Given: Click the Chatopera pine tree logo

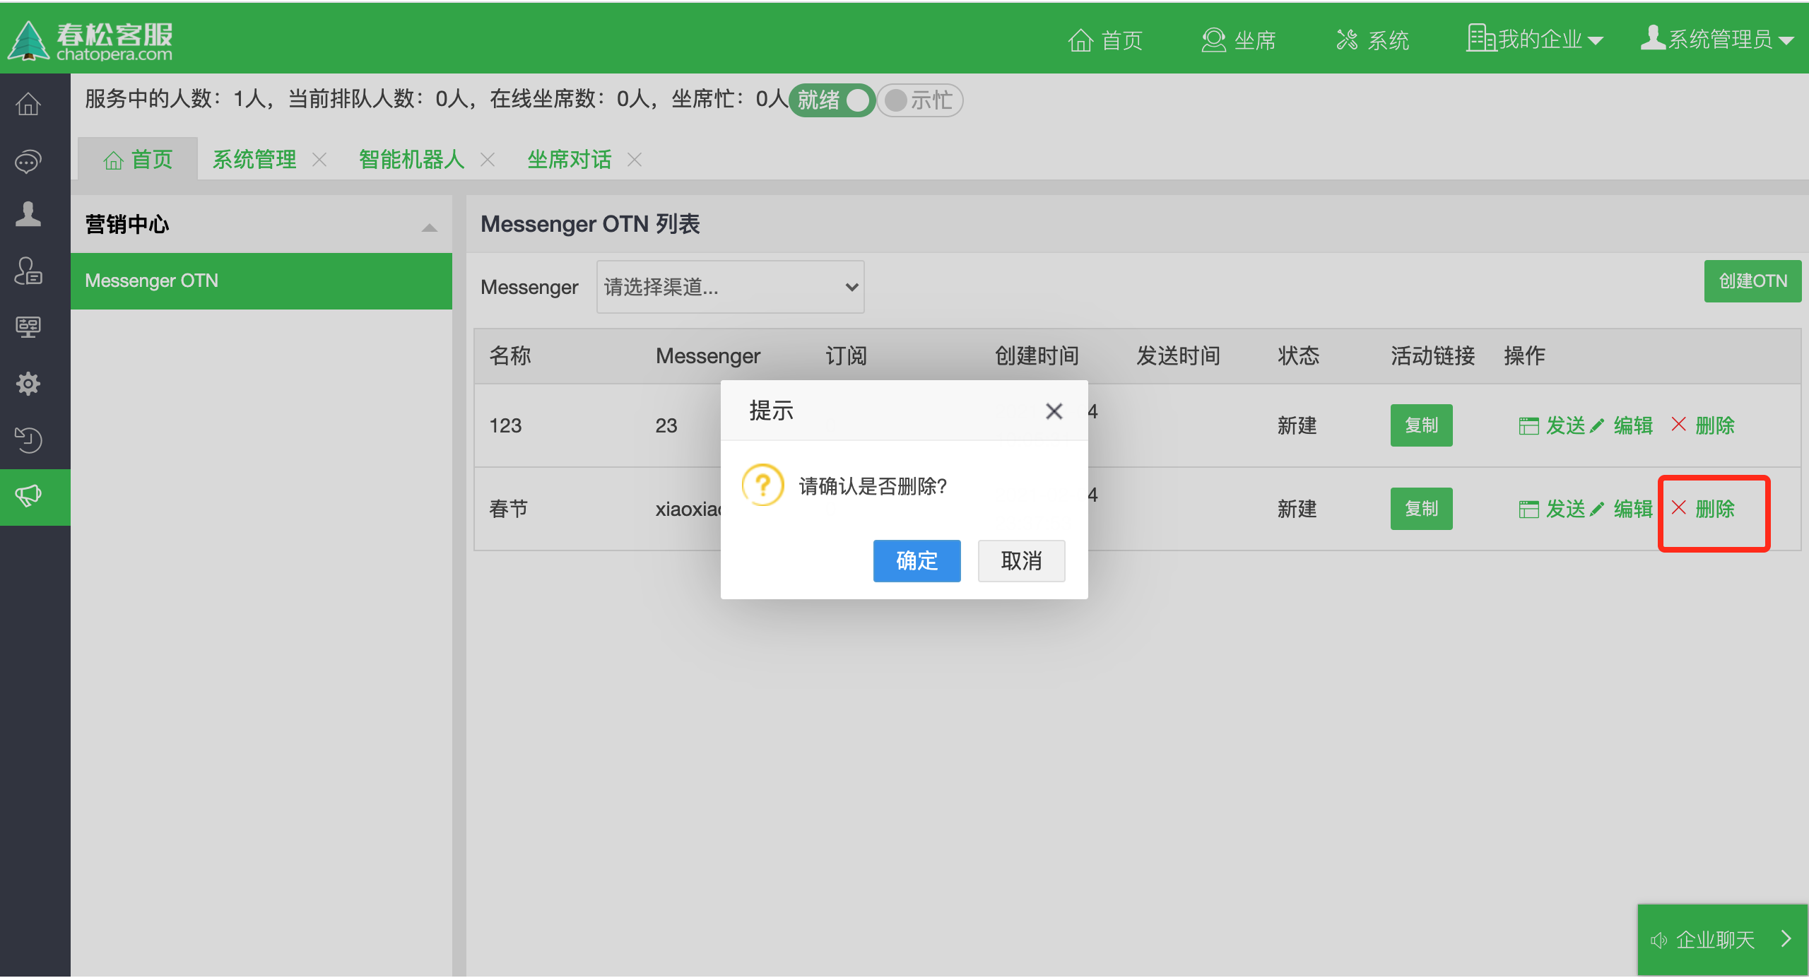Looking at the screenshot, I should (28, 40).
